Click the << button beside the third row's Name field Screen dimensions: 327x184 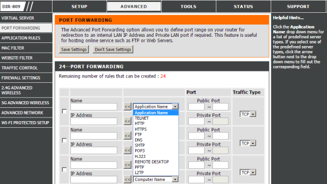(x=128, y=165)
